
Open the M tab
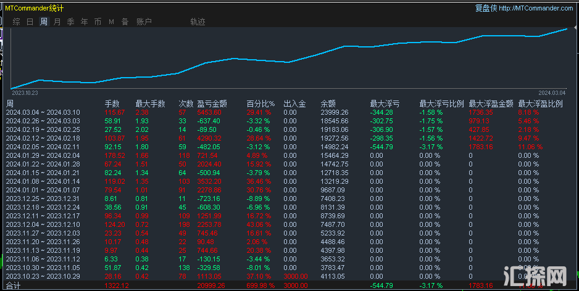pos(112,22)
